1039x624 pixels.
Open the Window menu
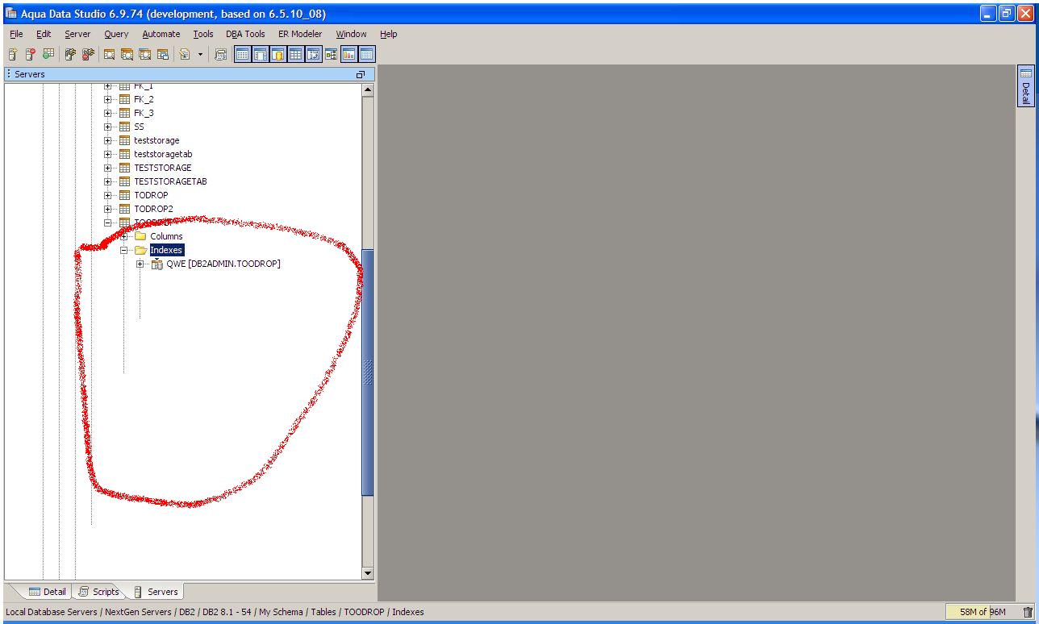click(351, 34)
